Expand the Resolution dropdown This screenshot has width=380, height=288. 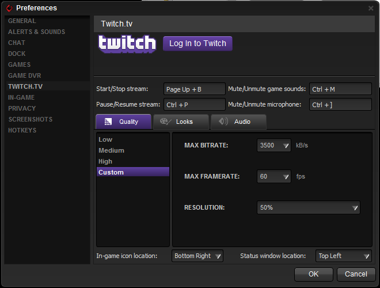click(x=309, y=207)
